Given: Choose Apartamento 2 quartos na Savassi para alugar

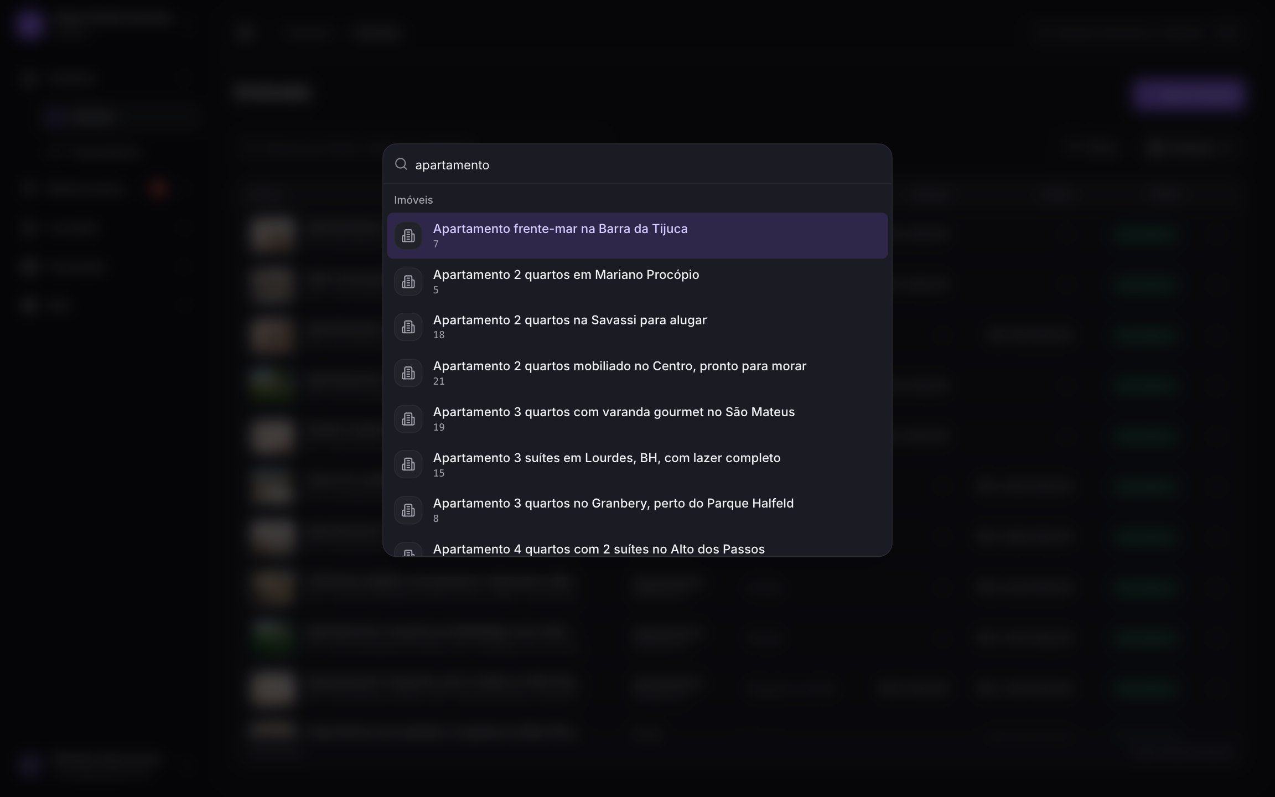Looking at the screenshot, I should click(637, 327).
